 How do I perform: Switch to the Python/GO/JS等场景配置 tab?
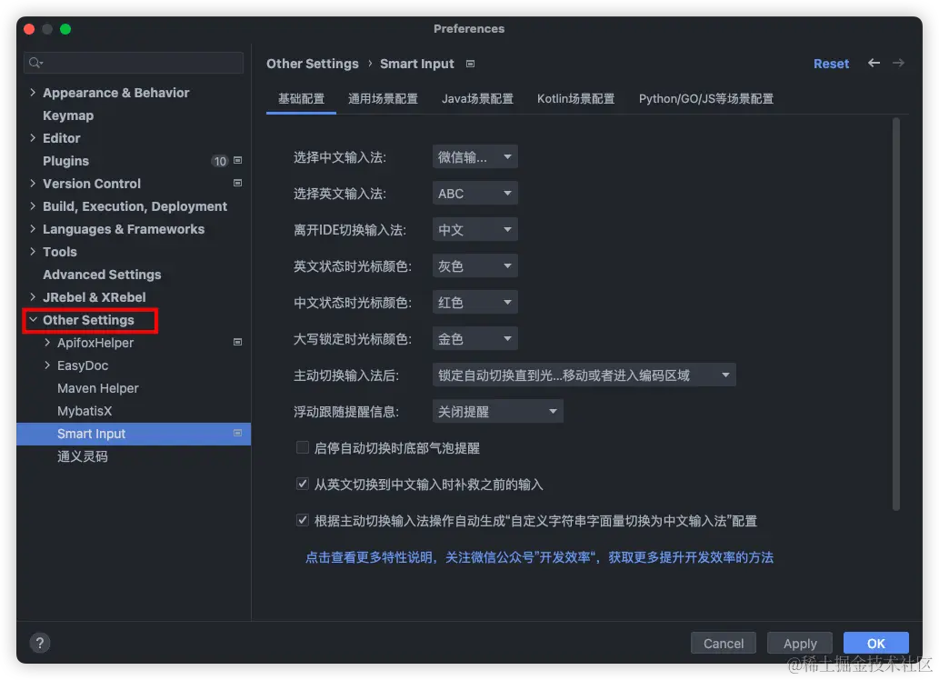(706, 99)
